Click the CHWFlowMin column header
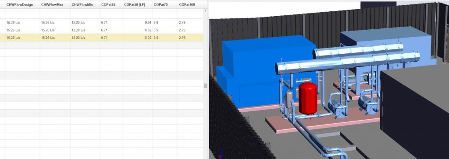The width and height of the screenshot is (449, 159). pyautogui.click(x=82, y=5)
